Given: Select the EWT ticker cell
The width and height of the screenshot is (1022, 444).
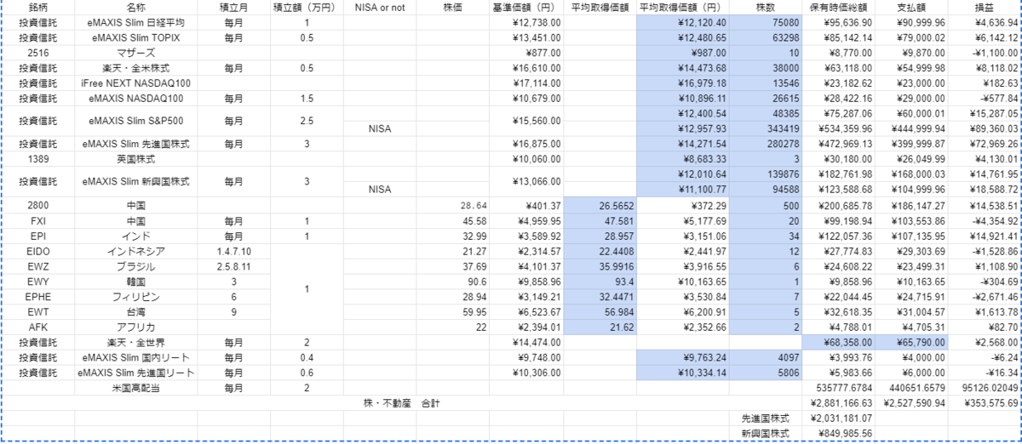Looking at the screenshot, I should pos(38,312).
